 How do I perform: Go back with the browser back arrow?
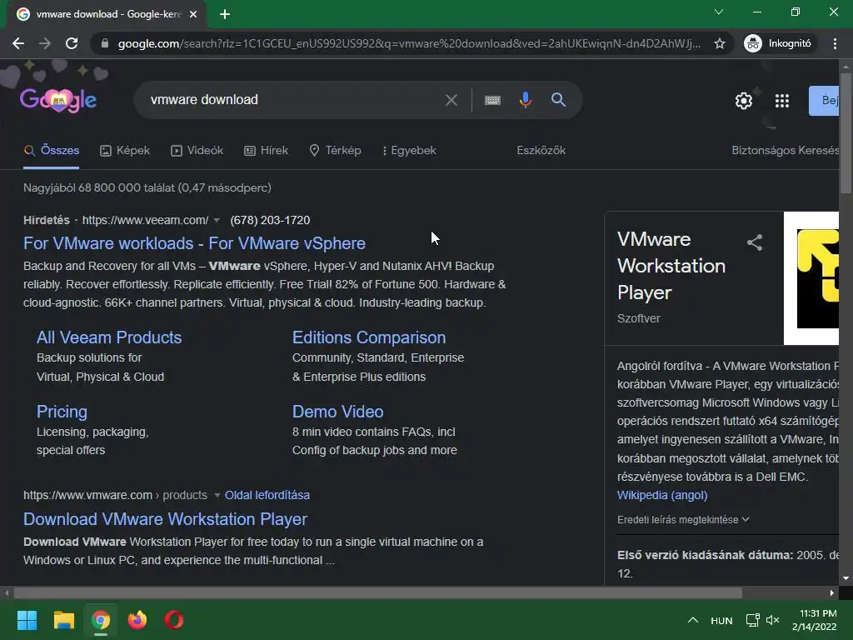18,43
